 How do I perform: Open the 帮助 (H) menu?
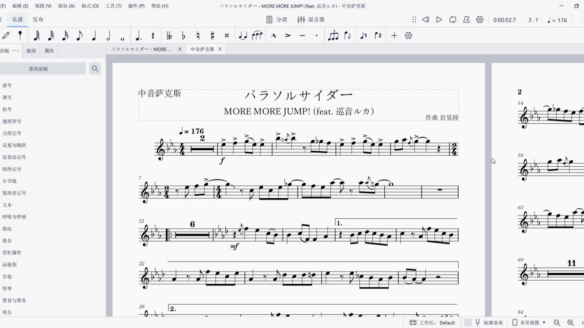pos(160,6)
